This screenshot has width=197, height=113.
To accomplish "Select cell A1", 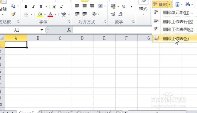I will [16, 44].
